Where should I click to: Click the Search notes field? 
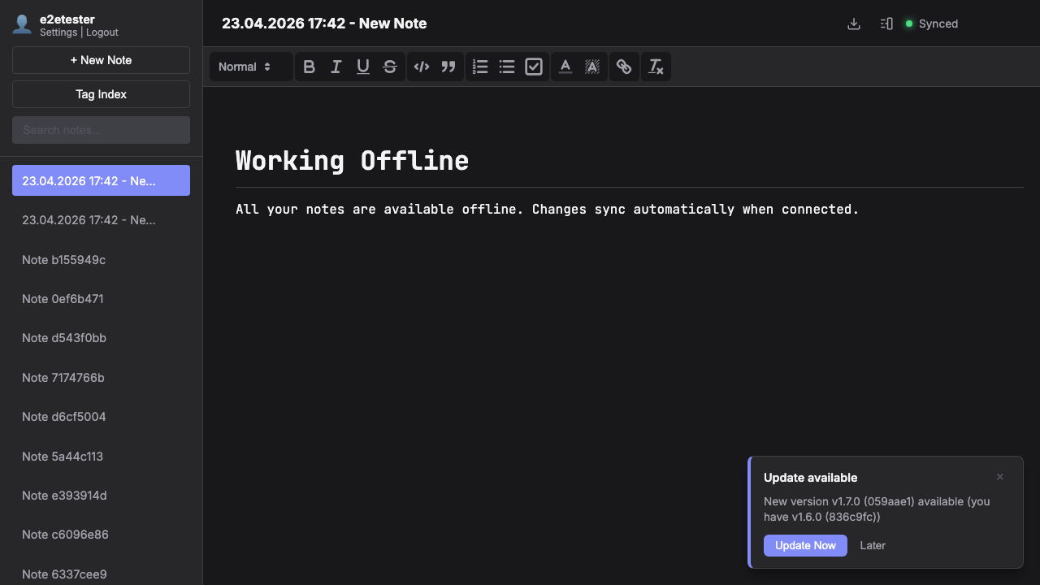tap(101, 130)
